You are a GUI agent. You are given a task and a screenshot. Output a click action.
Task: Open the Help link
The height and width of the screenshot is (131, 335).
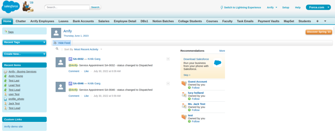(298, 7)
